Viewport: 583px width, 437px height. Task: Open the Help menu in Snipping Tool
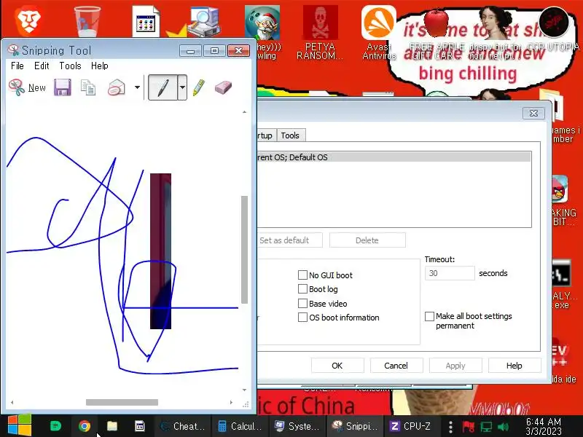(100, 66)
